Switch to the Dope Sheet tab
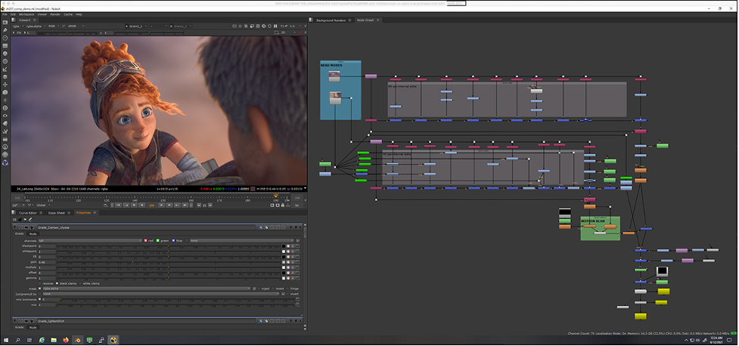The image size is (739, 346). pyautogui.click(x=56, y=213)
